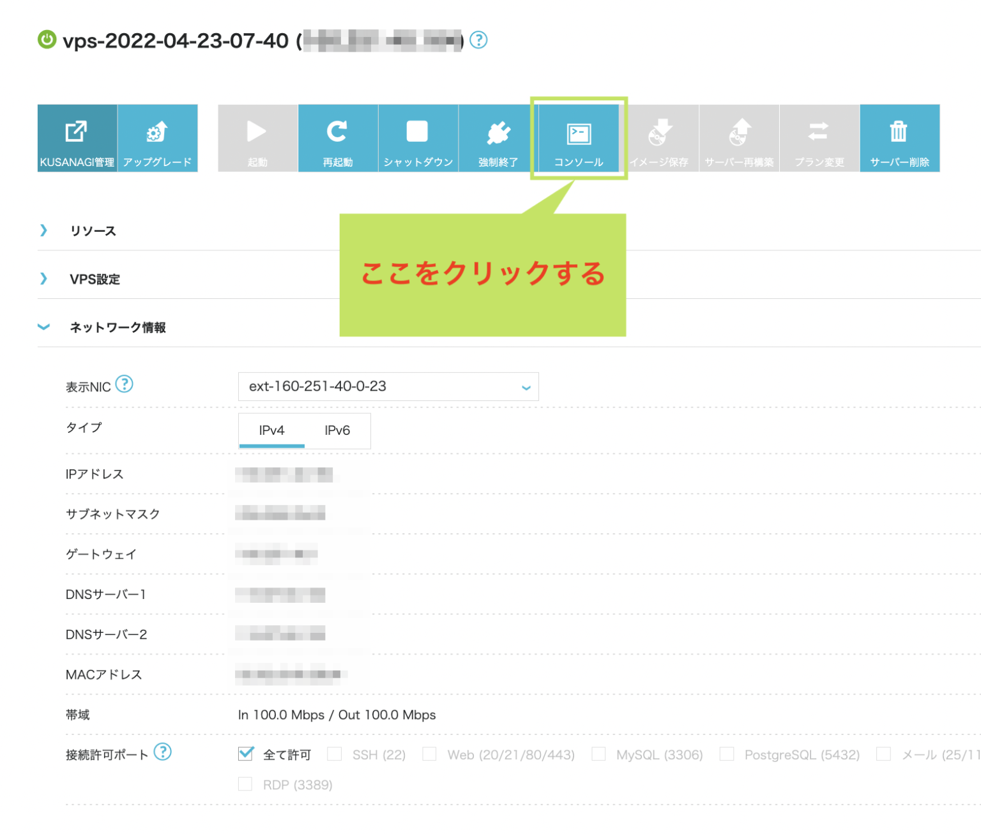The width and height of the screenshot is (981, 834).
Task: Switch to the IPv6 tab
Action: pos(337,430)
